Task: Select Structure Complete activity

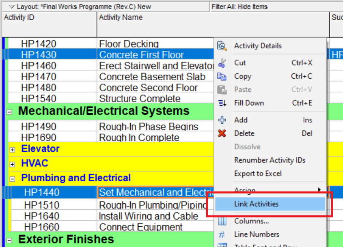Action: [x=140, y=99]
